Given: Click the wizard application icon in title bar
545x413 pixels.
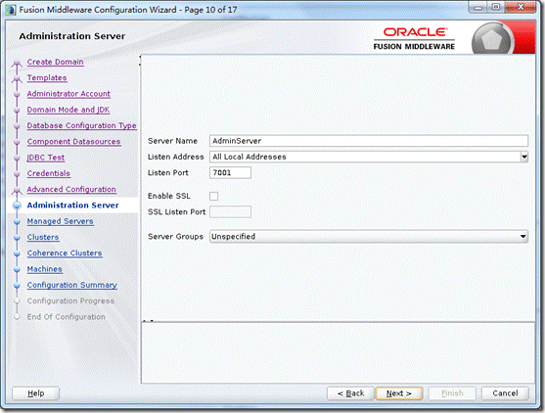Looking at the screenshot, I should [x=11, y=10].
